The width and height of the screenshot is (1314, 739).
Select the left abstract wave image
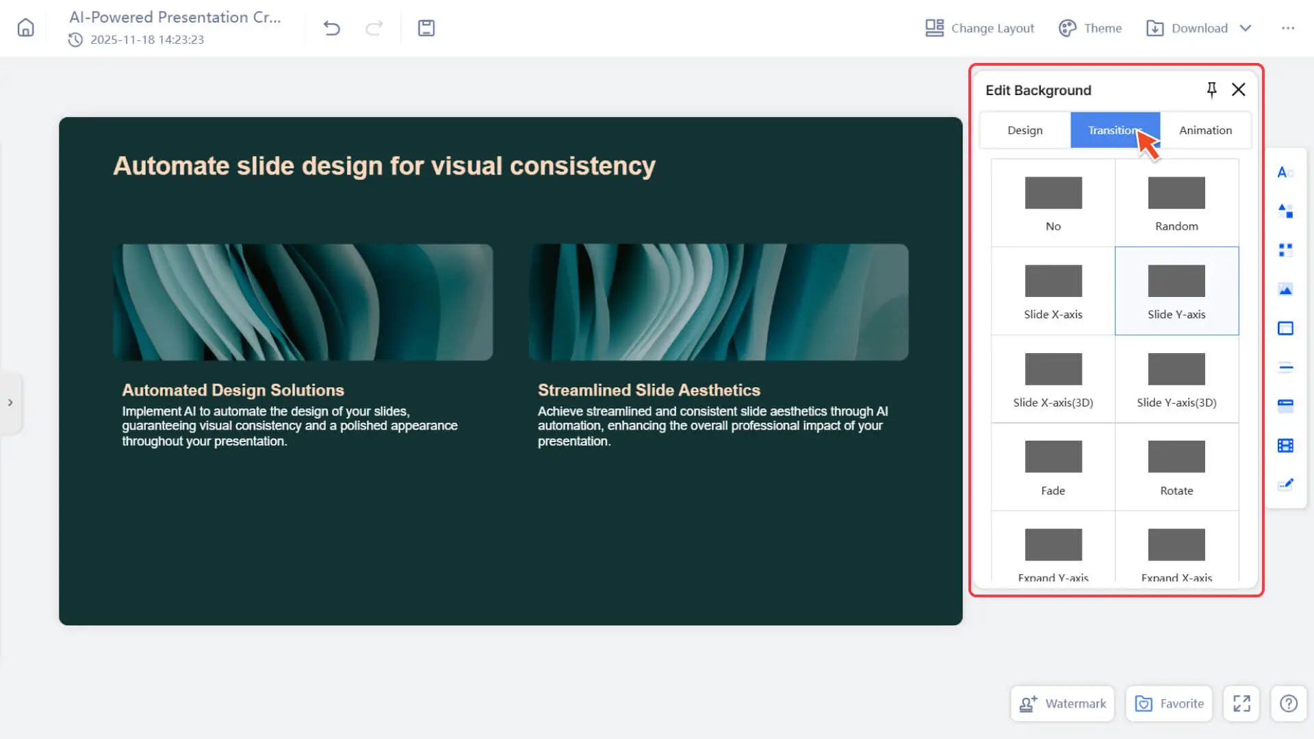302,302
